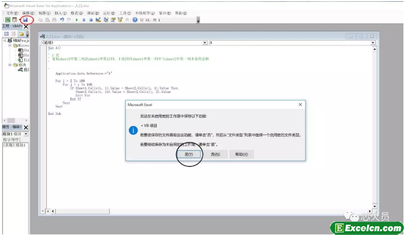Click the Save floppy disk icon
This screenshot has width=404, height=235.
26,20
